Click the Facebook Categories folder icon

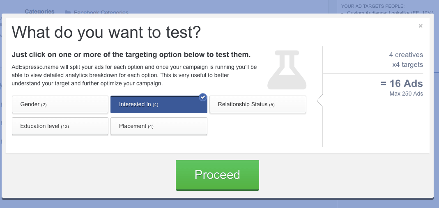point(67,12)
